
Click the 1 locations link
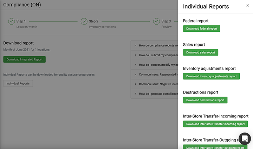pyautogui.click(x=43, y=50)
